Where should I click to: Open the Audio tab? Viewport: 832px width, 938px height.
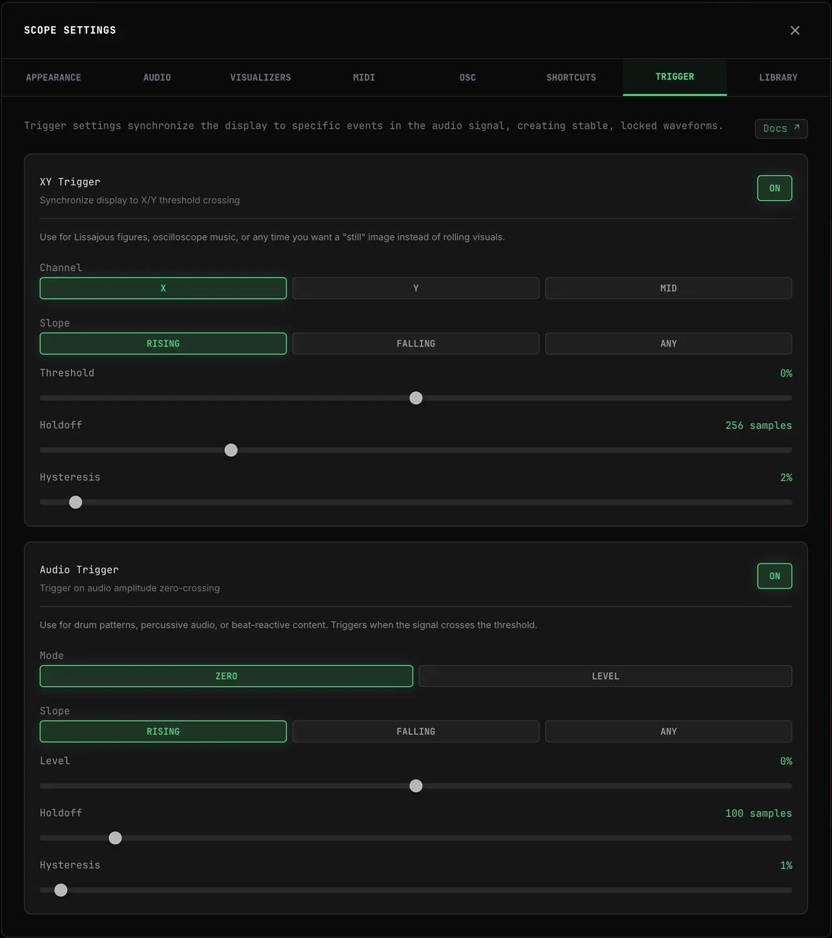[x=157, y=77]
